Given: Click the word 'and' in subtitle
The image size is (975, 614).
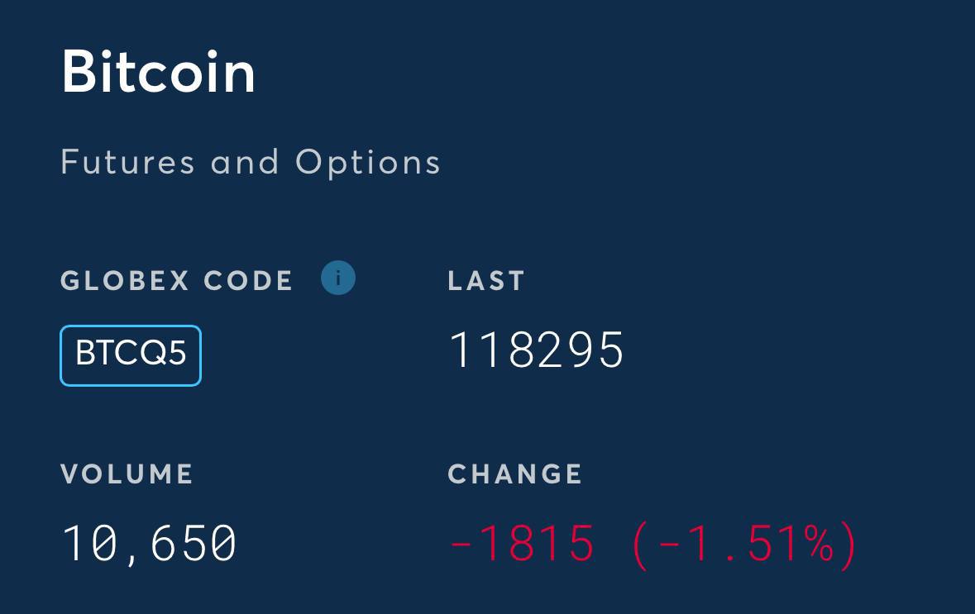Looking at the screenshot, I should [x=245, y=163].
